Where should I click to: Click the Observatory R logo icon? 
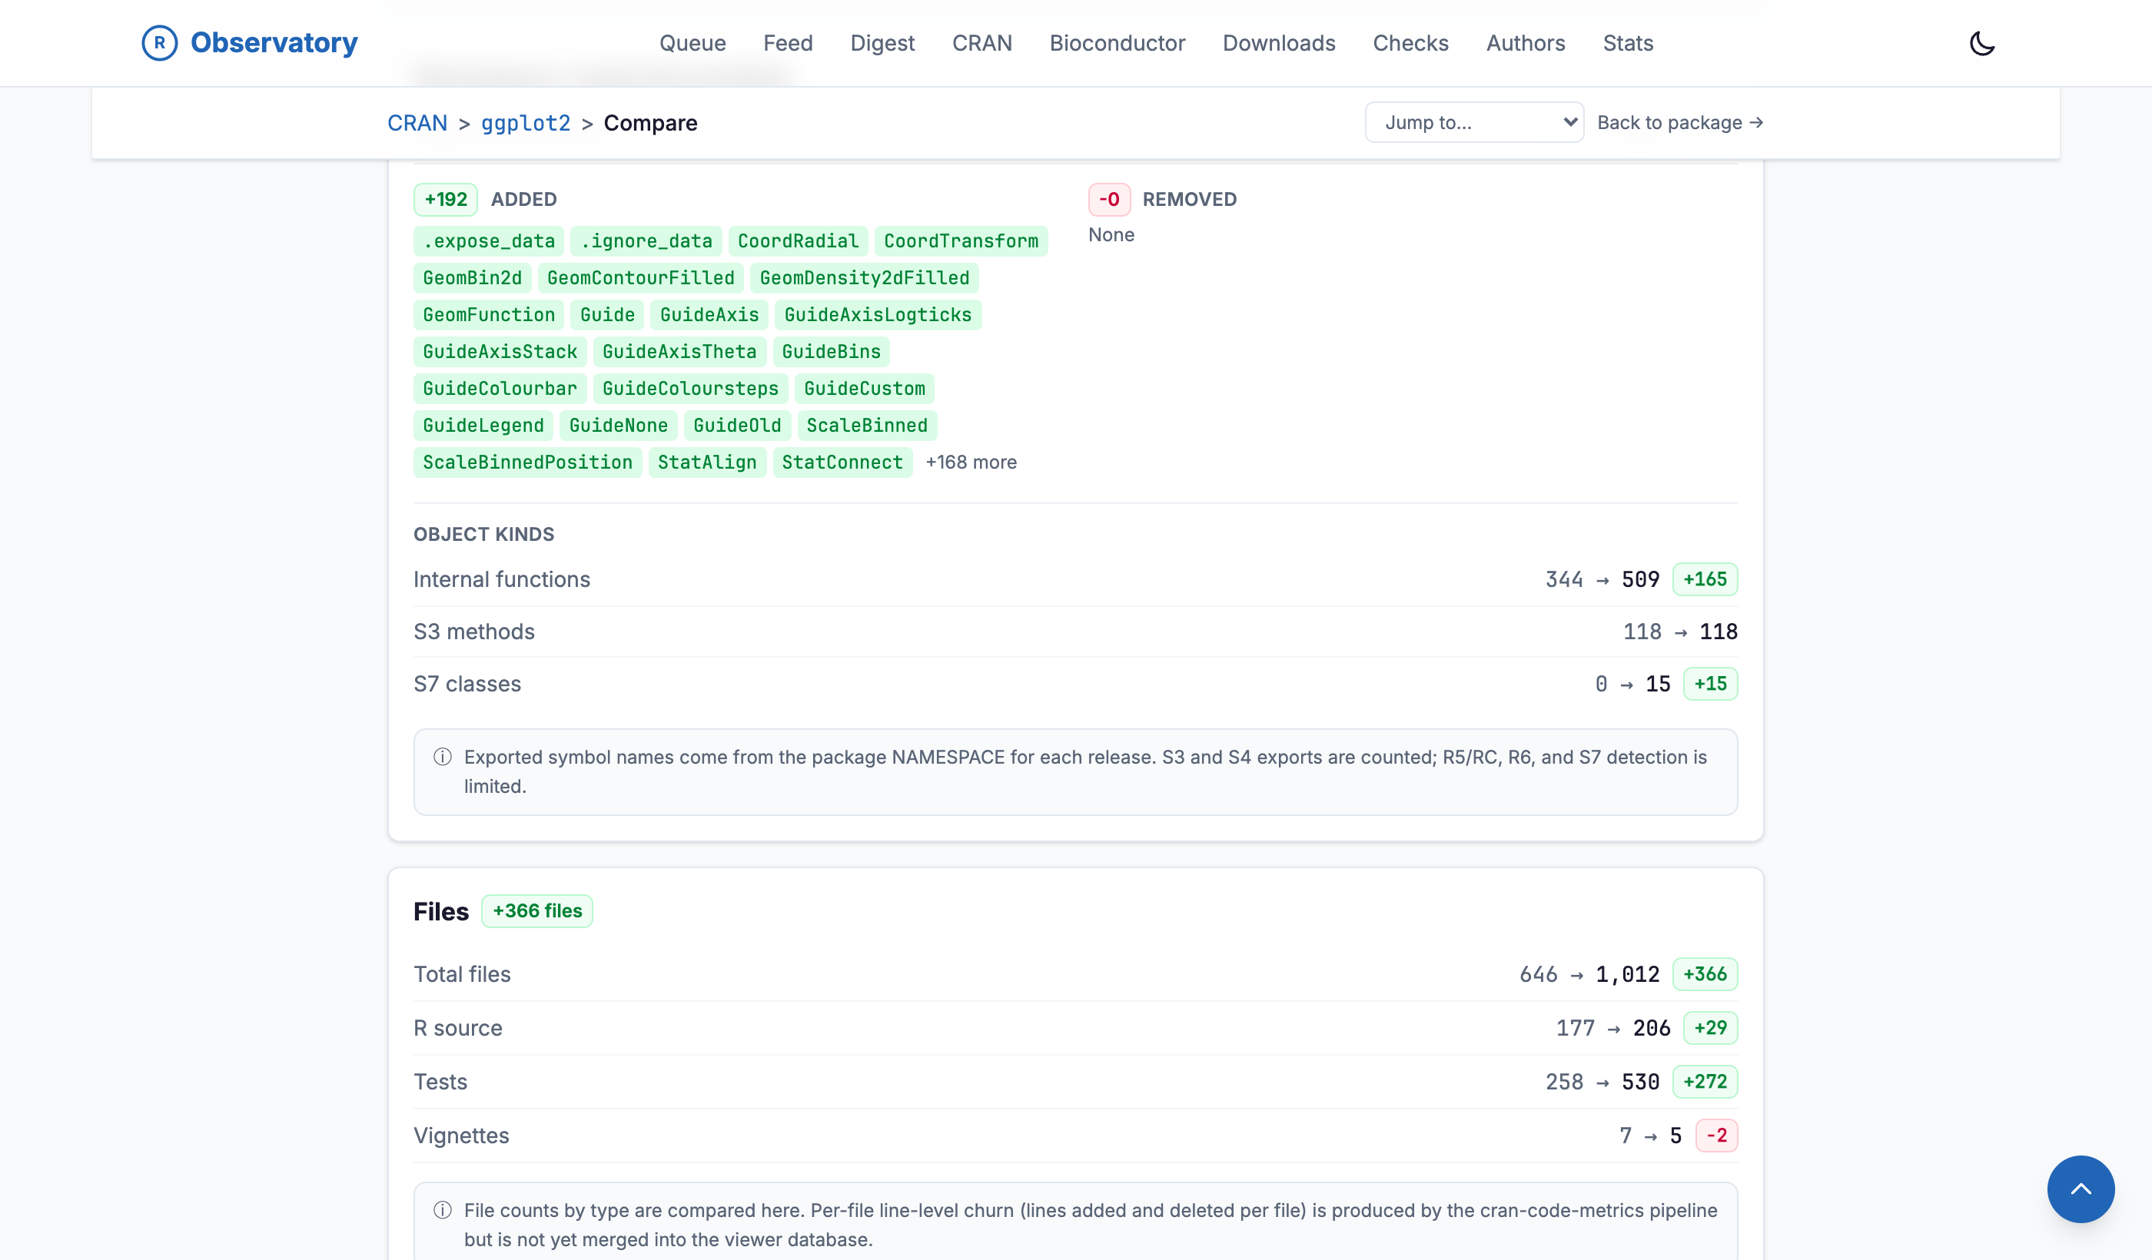(160, 43)
